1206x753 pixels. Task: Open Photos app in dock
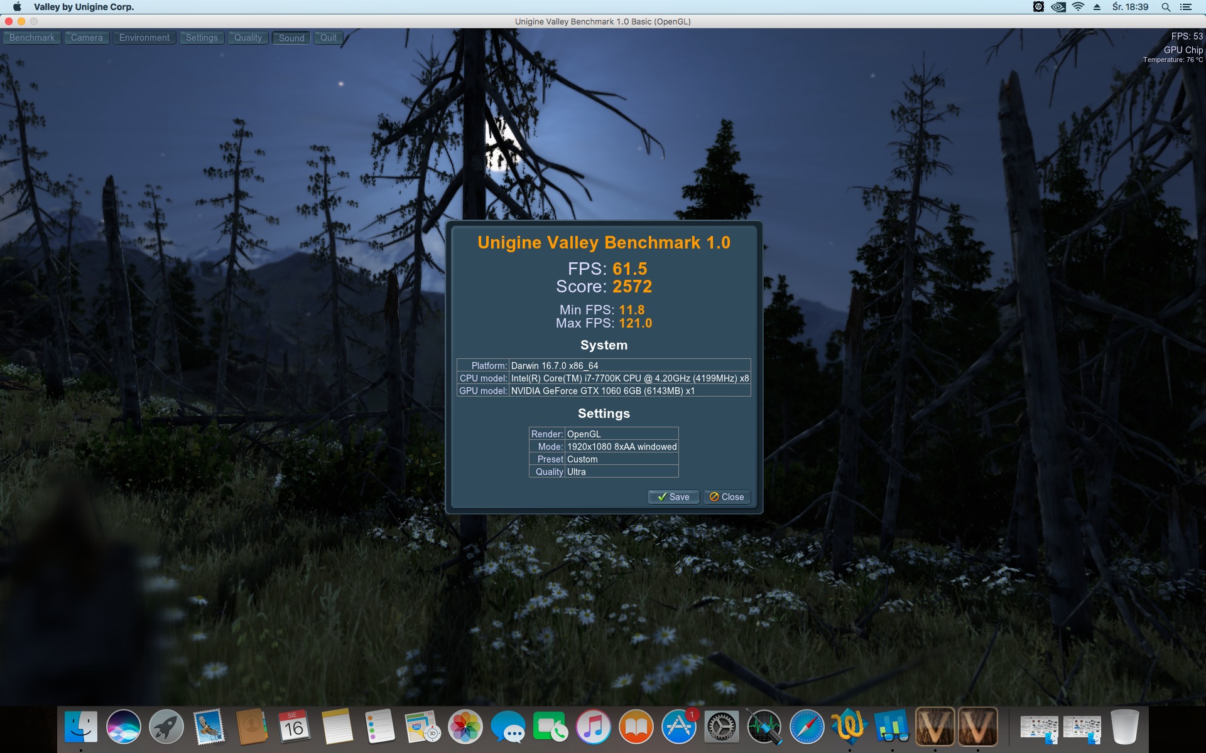(x=465, y=727)
